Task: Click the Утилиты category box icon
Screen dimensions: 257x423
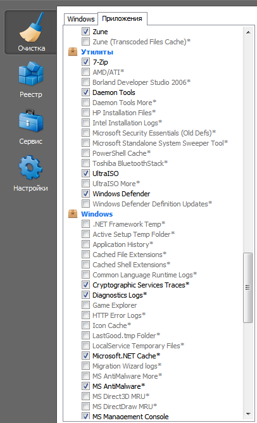Action: (73, 52)
